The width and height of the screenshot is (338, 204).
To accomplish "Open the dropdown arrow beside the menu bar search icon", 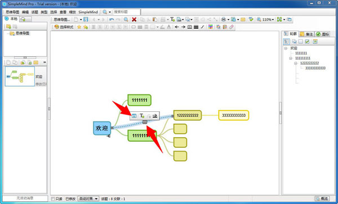I will (110, 12).
